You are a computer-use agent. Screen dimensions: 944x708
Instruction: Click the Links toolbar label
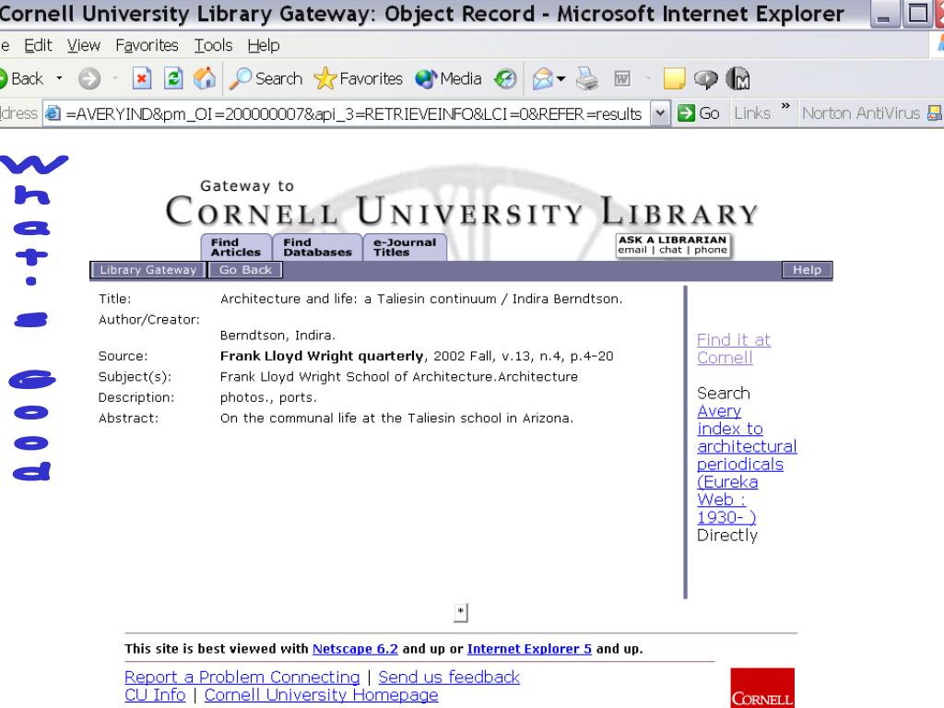752,113
